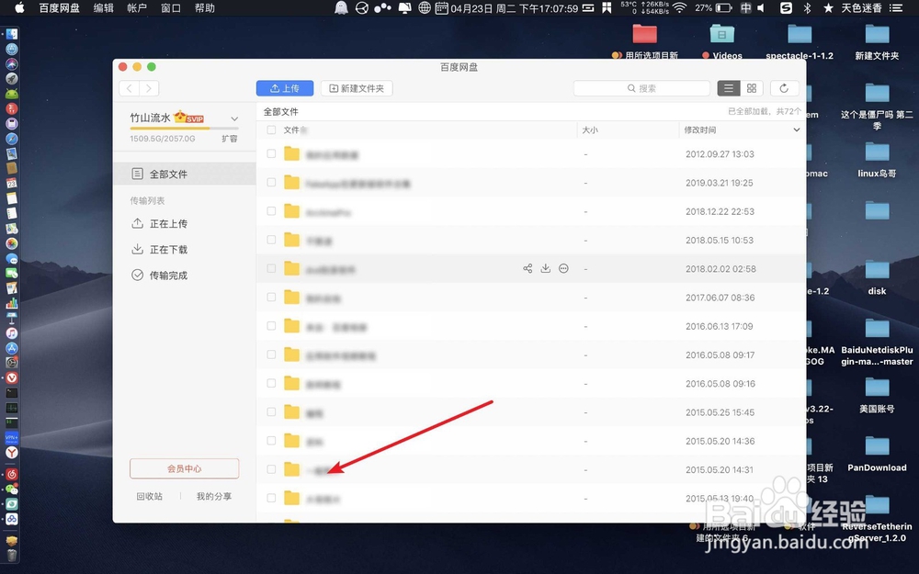The image size is (919, 574).
Task: Select the list view icon
Action: 728,89
